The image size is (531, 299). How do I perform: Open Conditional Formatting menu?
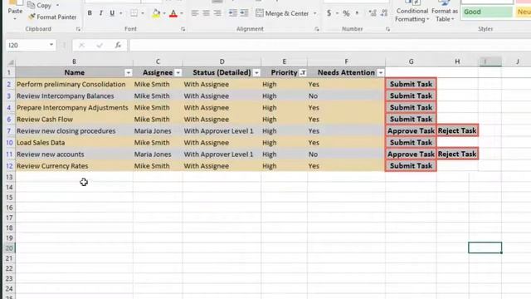pos(412,12)
